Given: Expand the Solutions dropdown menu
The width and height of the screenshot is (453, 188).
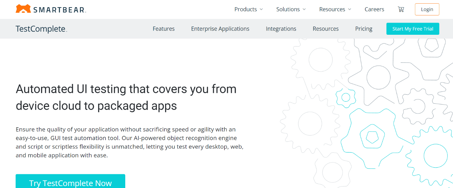Looking at the screenshot, I should (291, 9).
